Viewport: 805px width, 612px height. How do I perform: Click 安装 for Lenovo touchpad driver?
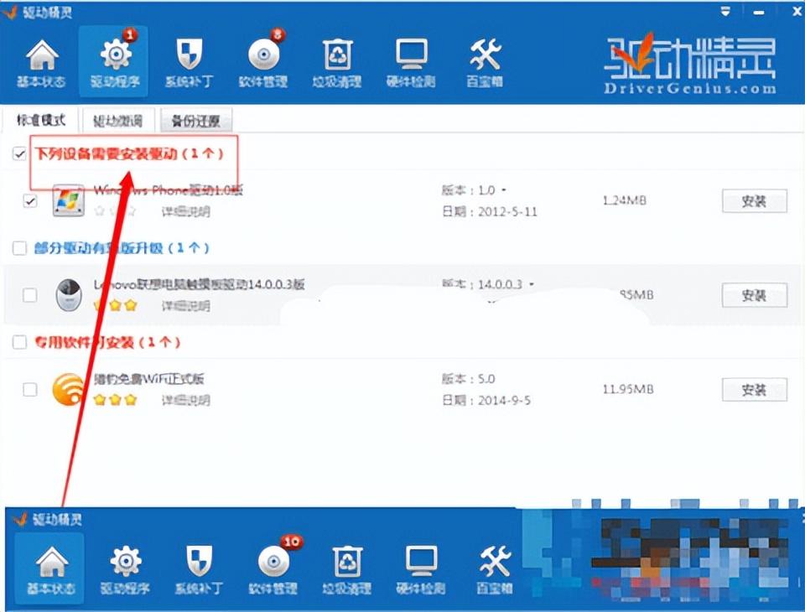[754, 295]
